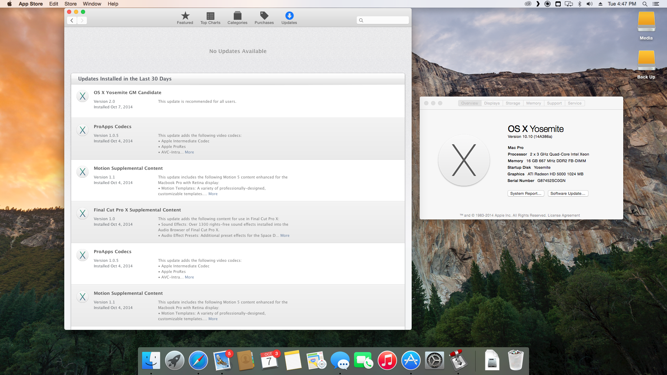The height and width of the screenshot is (375, 667).
Task: Expand More under second Motion Supplemental Content
Action: tap(213, 319)
